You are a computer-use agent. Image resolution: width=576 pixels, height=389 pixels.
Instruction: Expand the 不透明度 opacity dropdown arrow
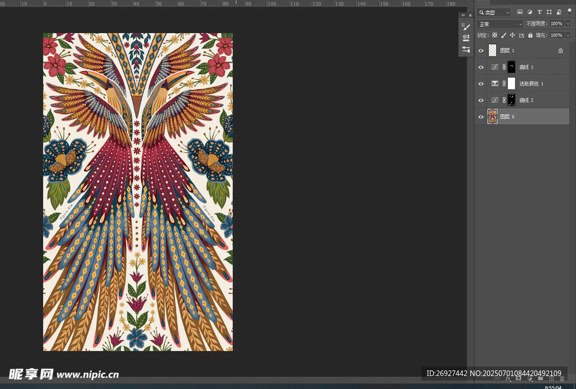568,24
